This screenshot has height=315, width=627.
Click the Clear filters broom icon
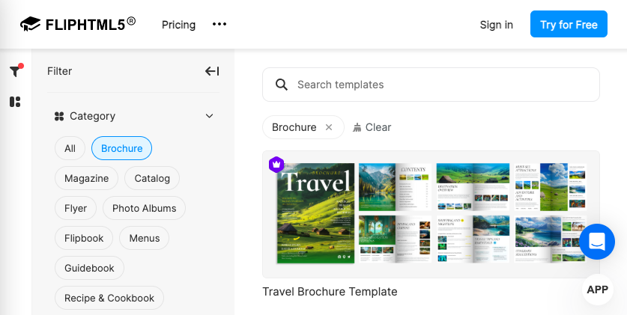(x=357, y=127)
